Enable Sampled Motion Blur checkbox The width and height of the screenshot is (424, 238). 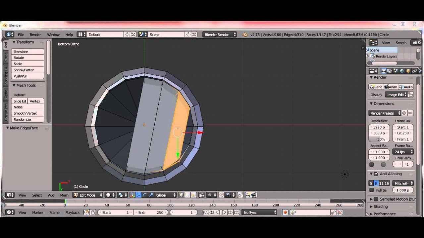pyautogui.click(x=376, y=199)
